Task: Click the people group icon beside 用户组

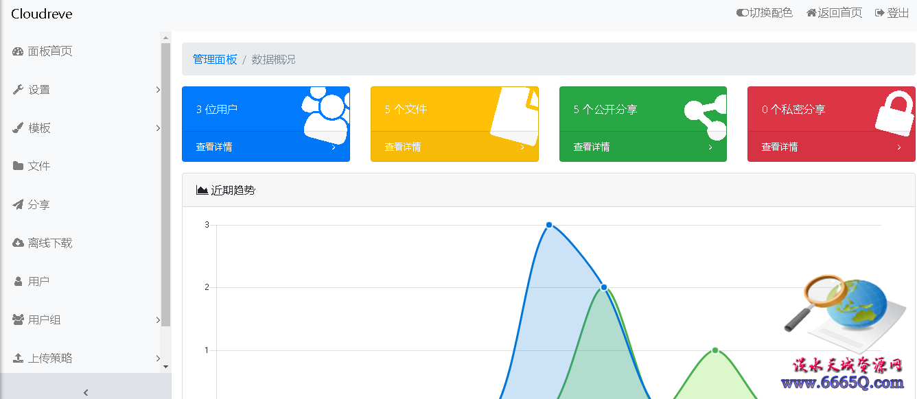Action: click(x=18, y=319)
